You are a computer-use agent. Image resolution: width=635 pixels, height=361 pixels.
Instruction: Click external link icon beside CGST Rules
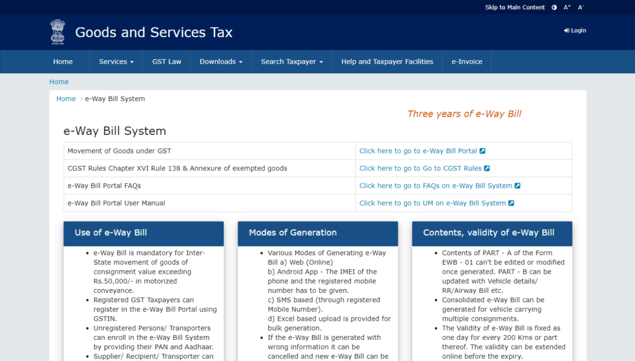click(486, 168)
